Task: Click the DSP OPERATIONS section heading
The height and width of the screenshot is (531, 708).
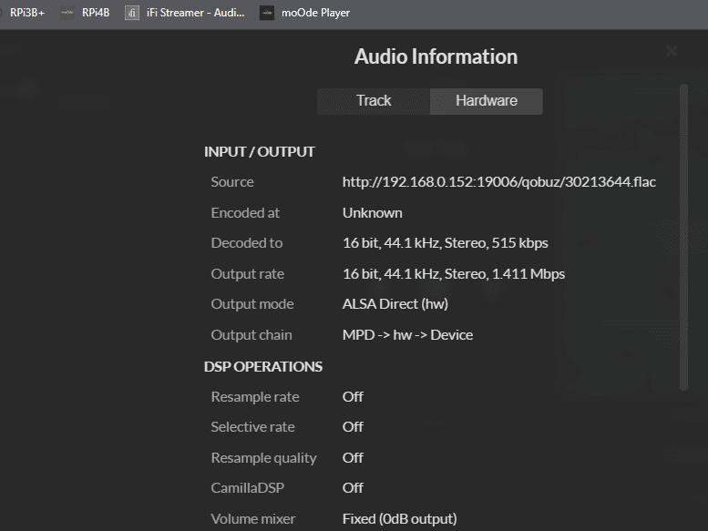Action: coord(263,367)
